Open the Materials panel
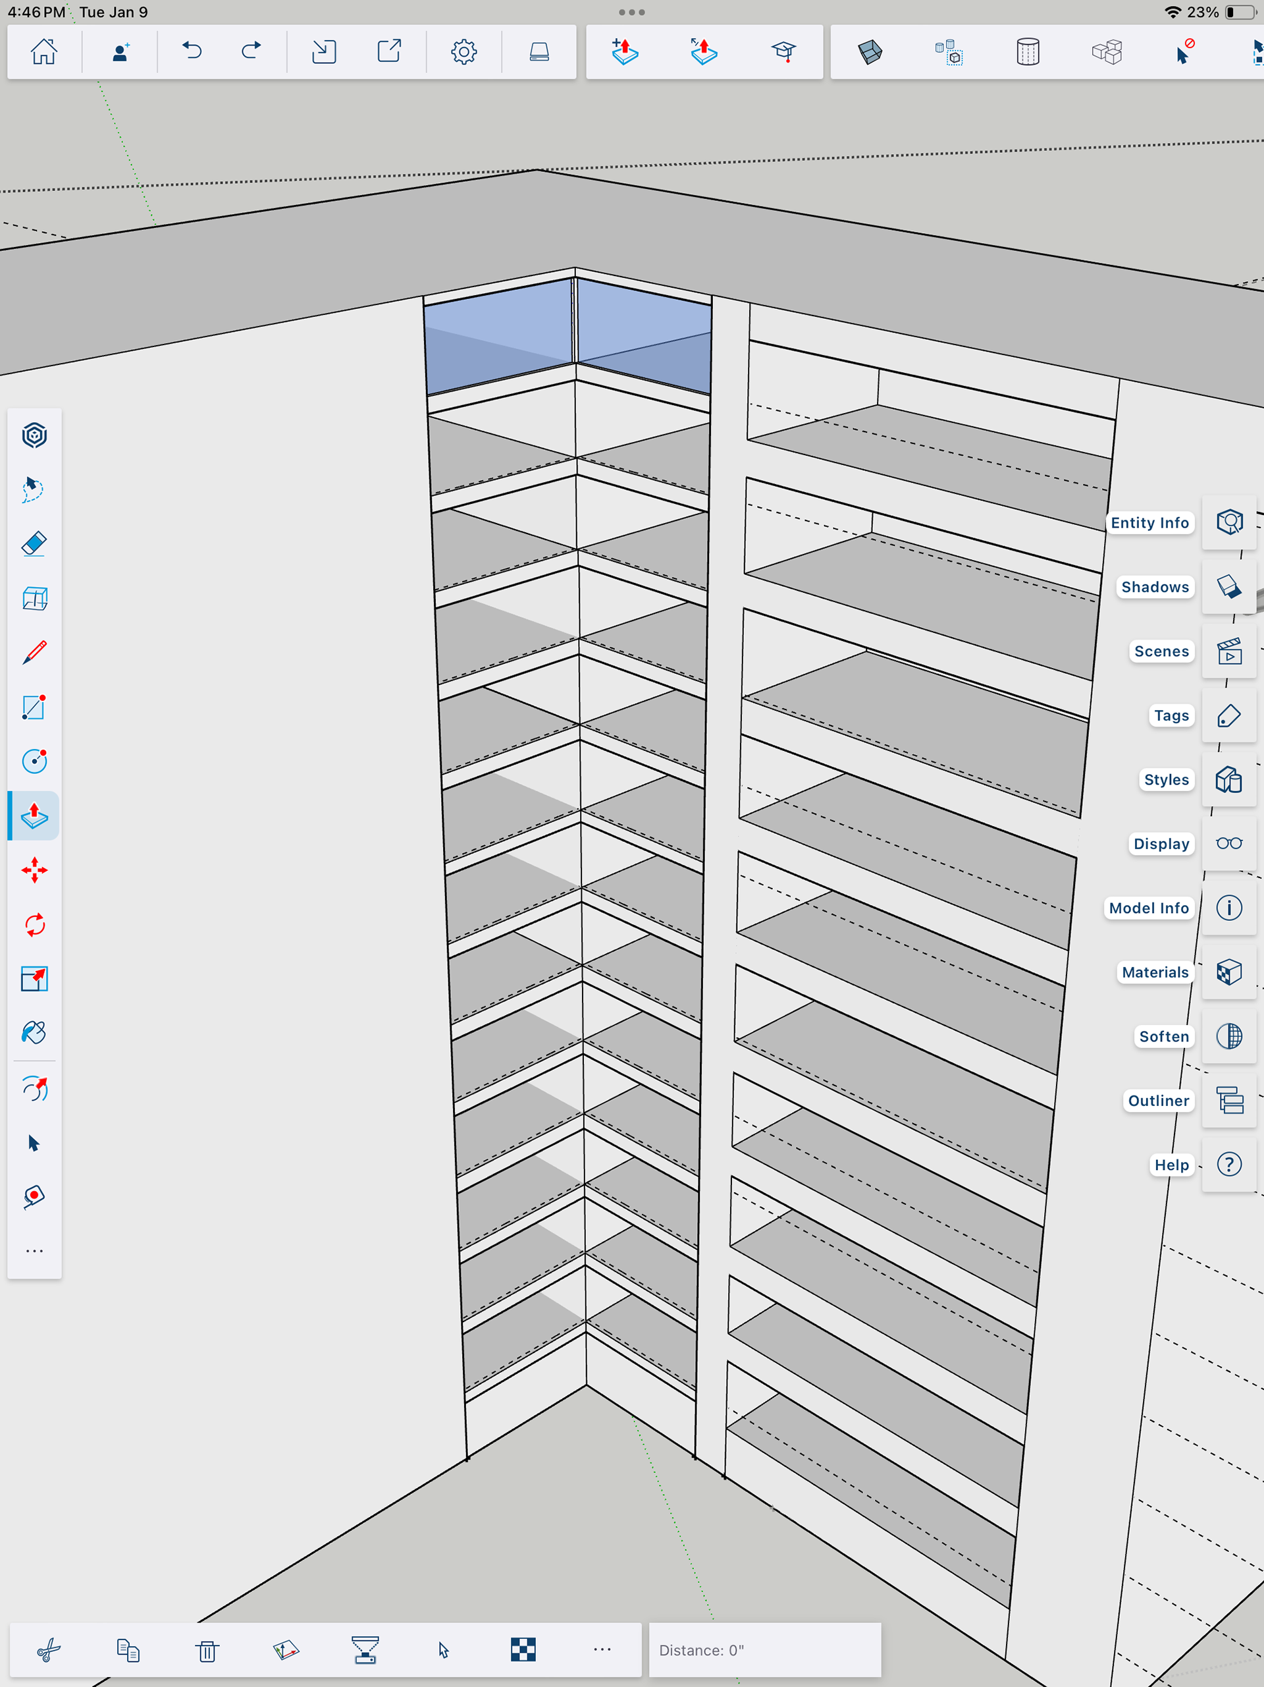This screenshot has height=1687, width=1264. pos(1229,972)
